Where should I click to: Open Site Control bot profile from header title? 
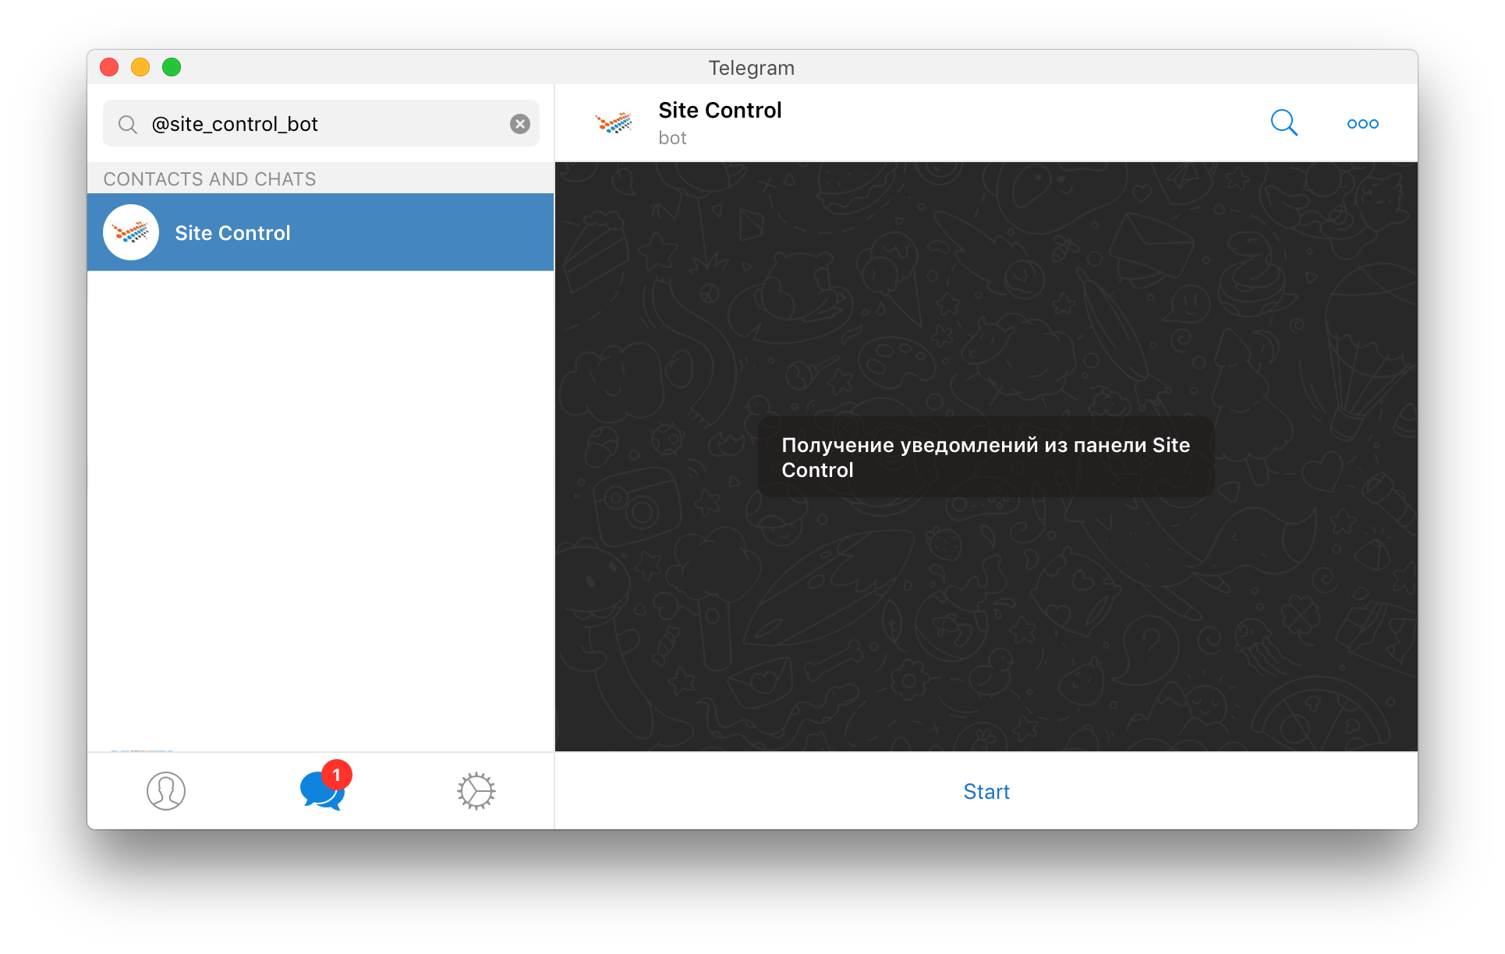click(720, 111)
